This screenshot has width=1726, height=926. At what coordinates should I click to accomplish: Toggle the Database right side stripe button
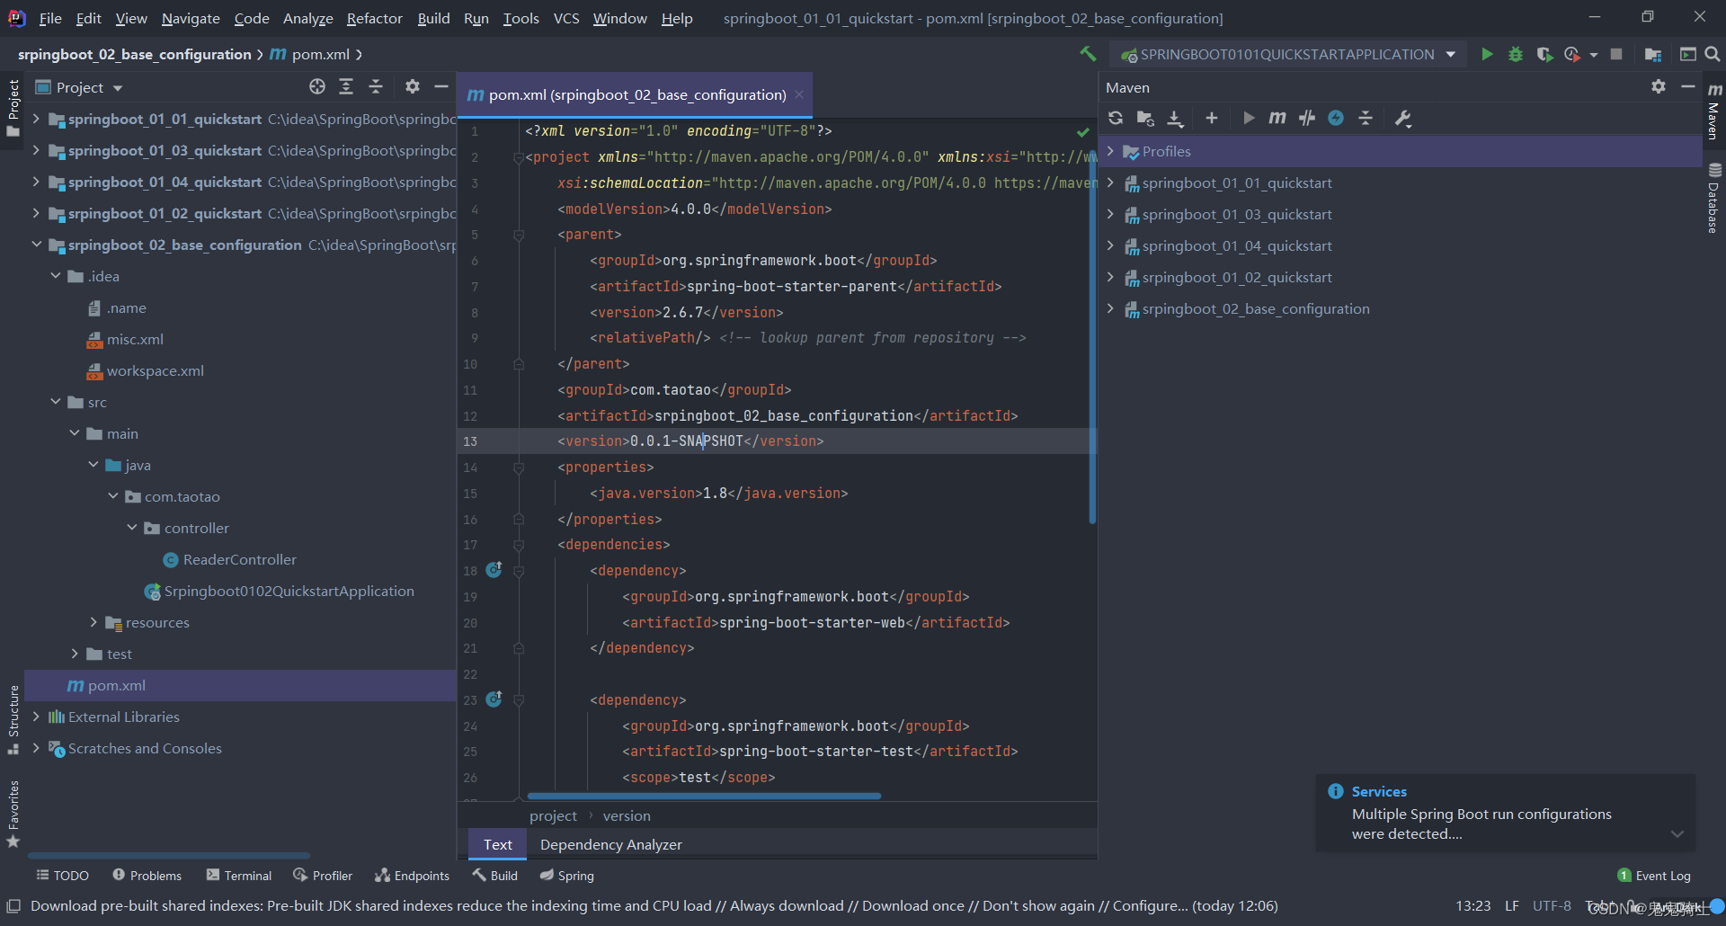point(1714,199)
